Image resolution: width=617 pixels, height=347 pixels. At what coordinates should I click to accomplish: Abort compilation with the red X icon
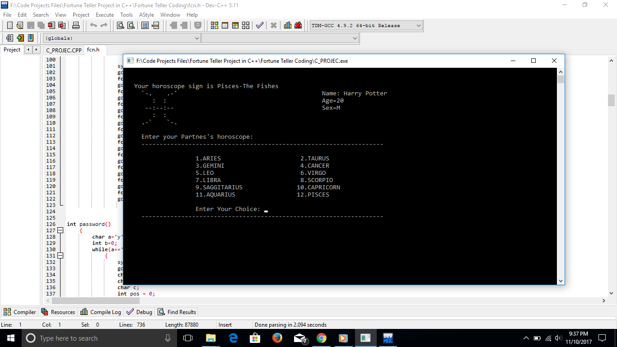[273, 25]
